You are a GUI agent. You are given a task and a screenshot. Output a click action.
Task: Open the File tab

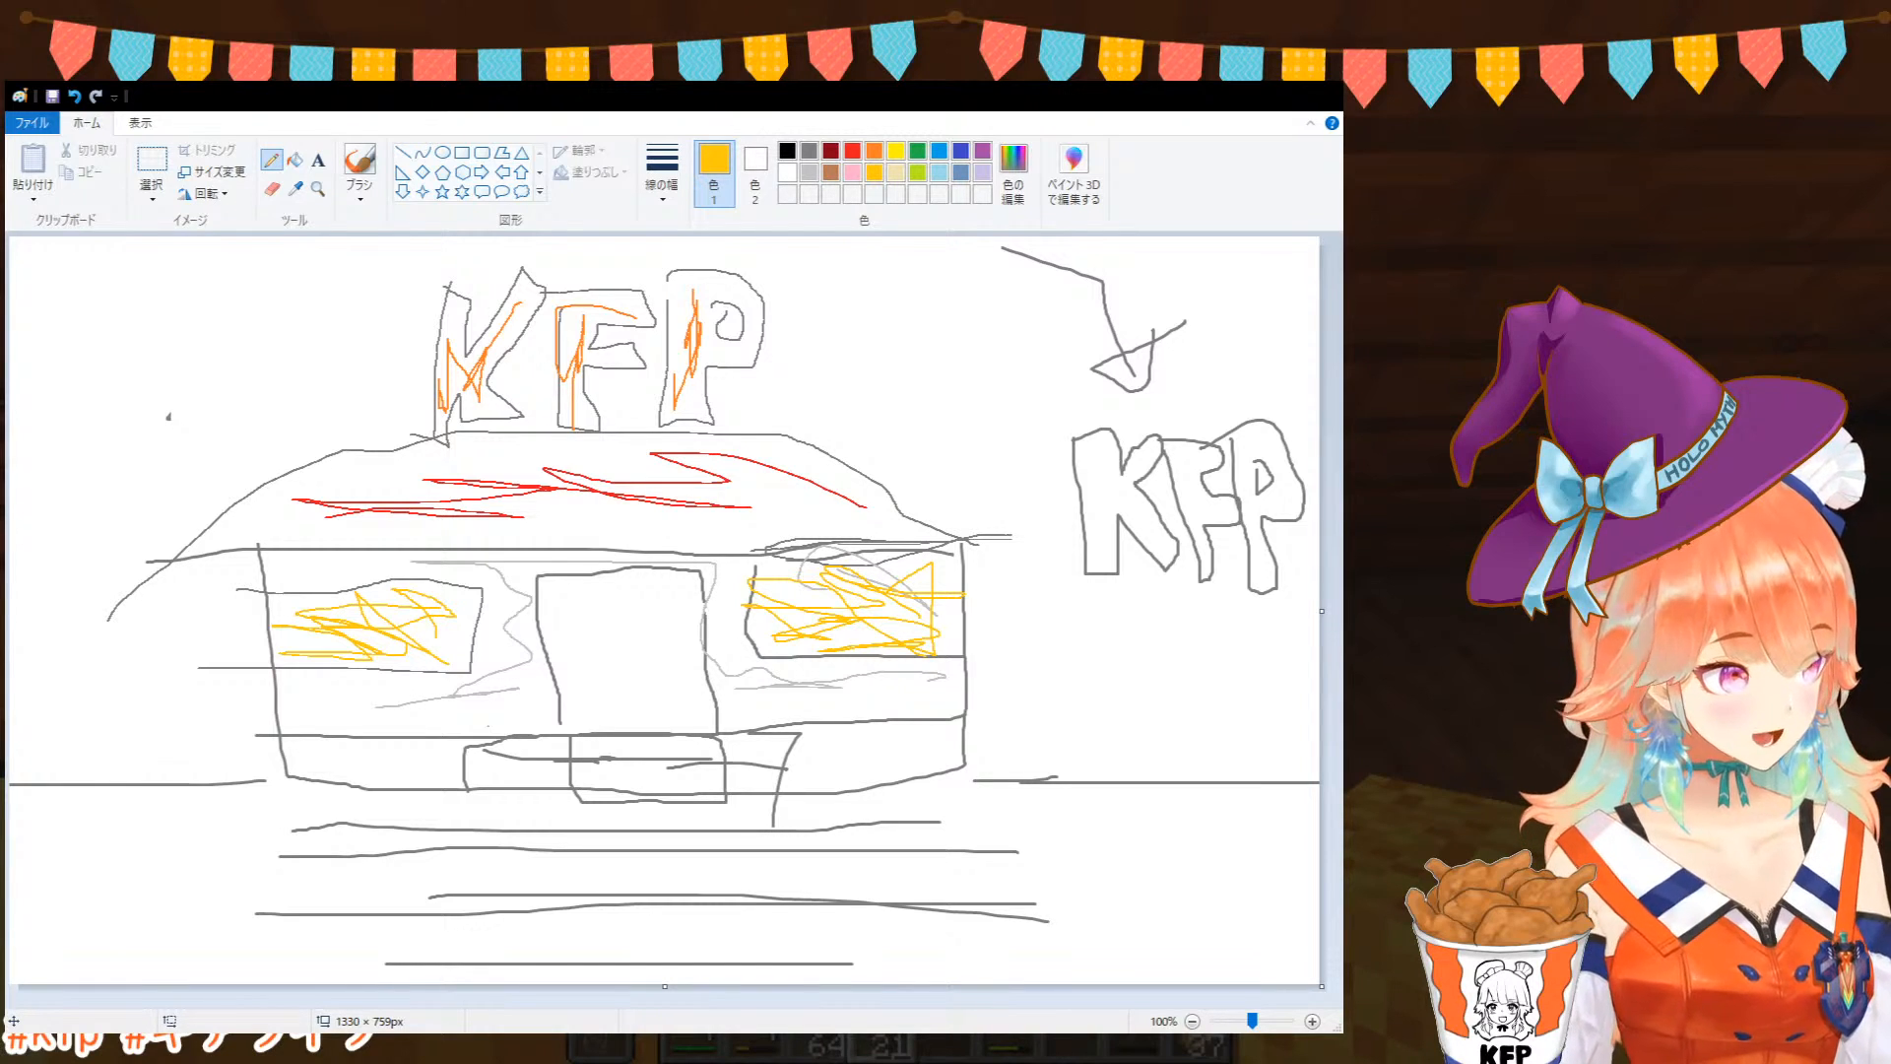point(32,123)
